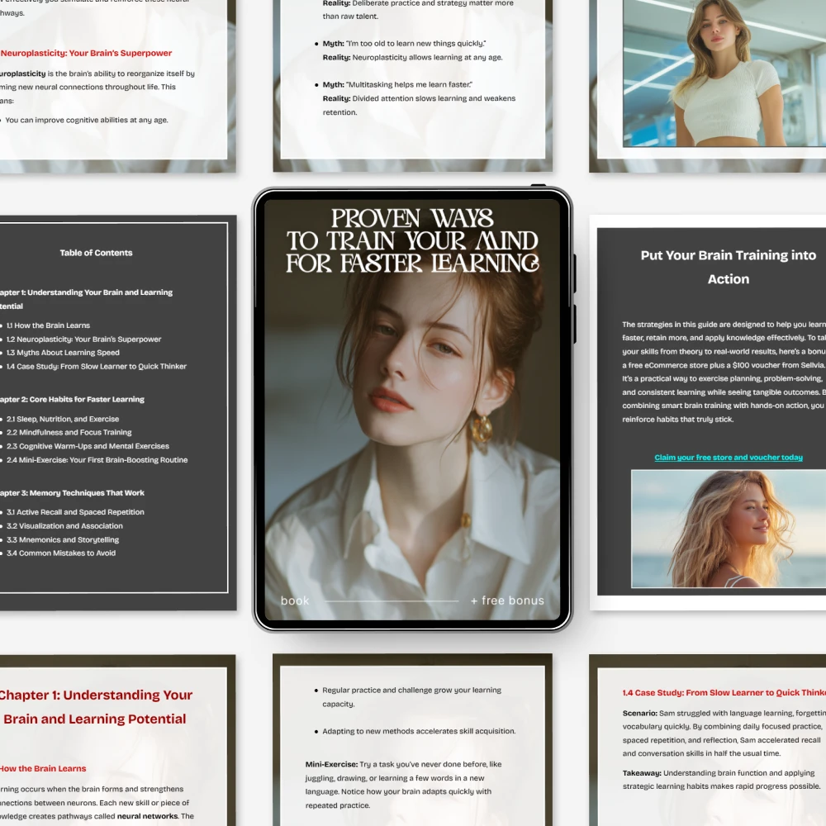Select "1.2 Neuroplasticity: Your Brain's Superpower" in contents list

[83, 339]
